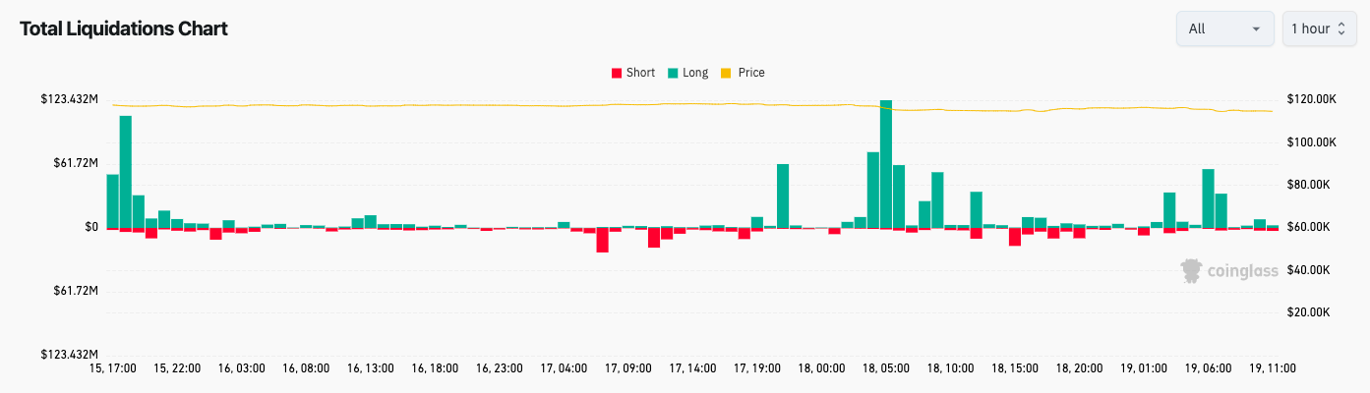Click up-down arrows beside 1 hour
This screenshot has height=393, width=1370.
[x=1340, y=28]
